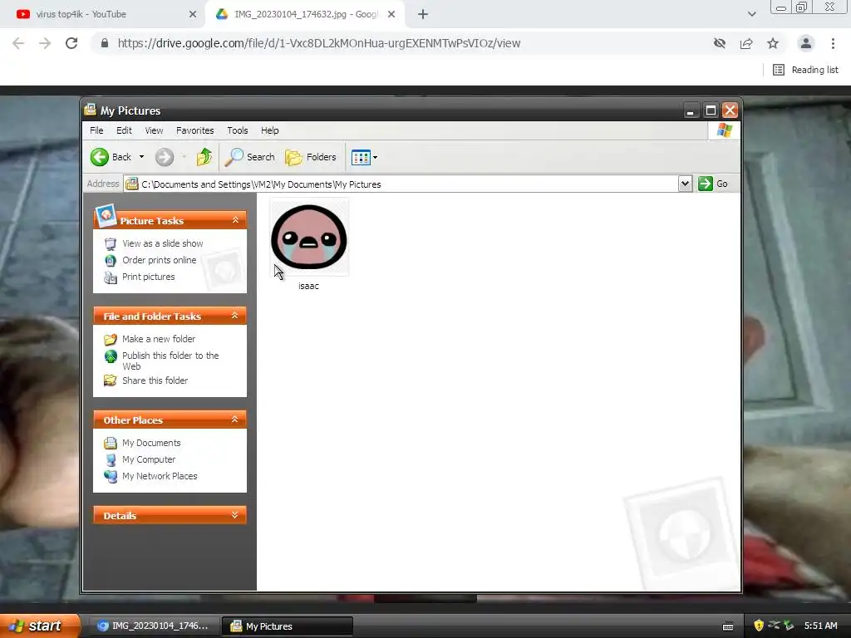
Task: Click the security shield tray icon
Action: coord(759,626)
